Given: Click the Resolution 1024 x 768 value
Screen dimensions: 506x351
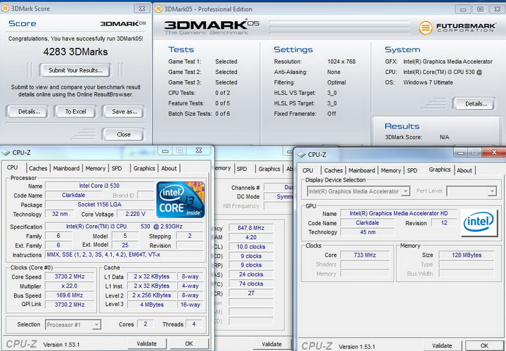Looking at the screenshot, I should (341, 61).
